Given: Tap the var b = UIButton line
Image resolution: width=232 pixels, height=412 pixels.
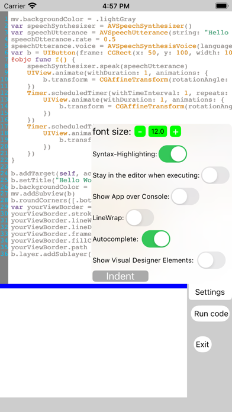Looking at the screenshot, I should 121,53.
